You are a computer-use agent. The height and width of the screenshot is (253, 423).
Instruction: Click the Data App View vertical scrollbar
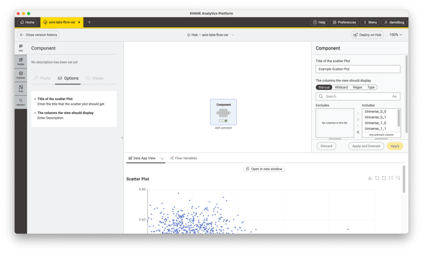[404, 179]
